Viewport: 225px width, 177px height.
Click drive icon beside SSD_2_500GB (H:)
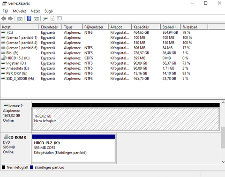[3, 79]
